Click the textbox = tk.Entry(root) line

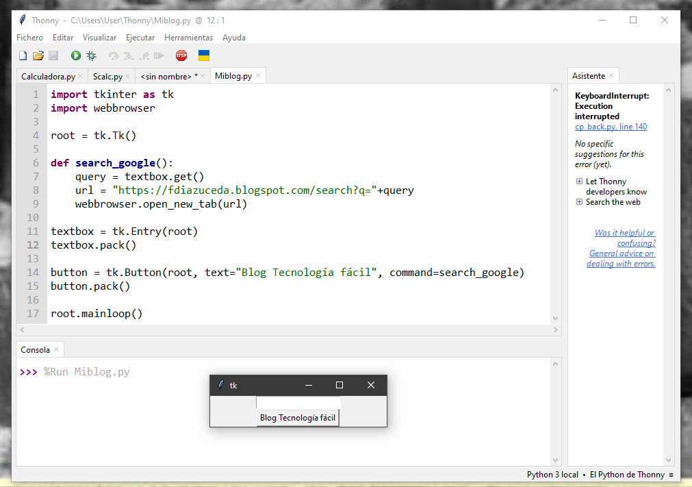pyautogui.click(x=124, y=232)
